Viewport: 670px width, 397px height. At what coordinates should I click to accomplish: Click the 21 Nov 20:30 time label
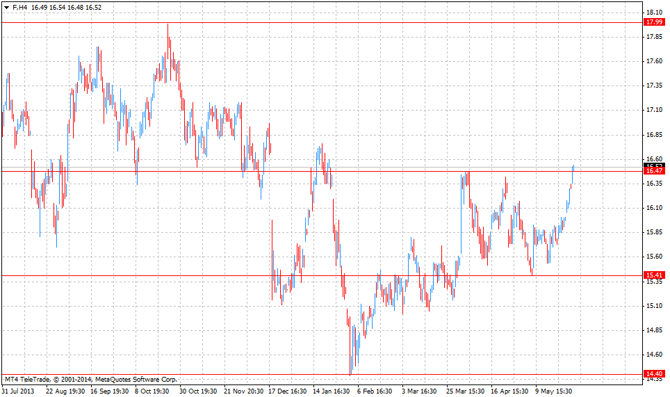click(x=243, y=391)
